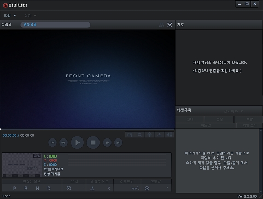
Task: Click the video progress seek bar
Action: pyautogui.click(x=87, y=129)
